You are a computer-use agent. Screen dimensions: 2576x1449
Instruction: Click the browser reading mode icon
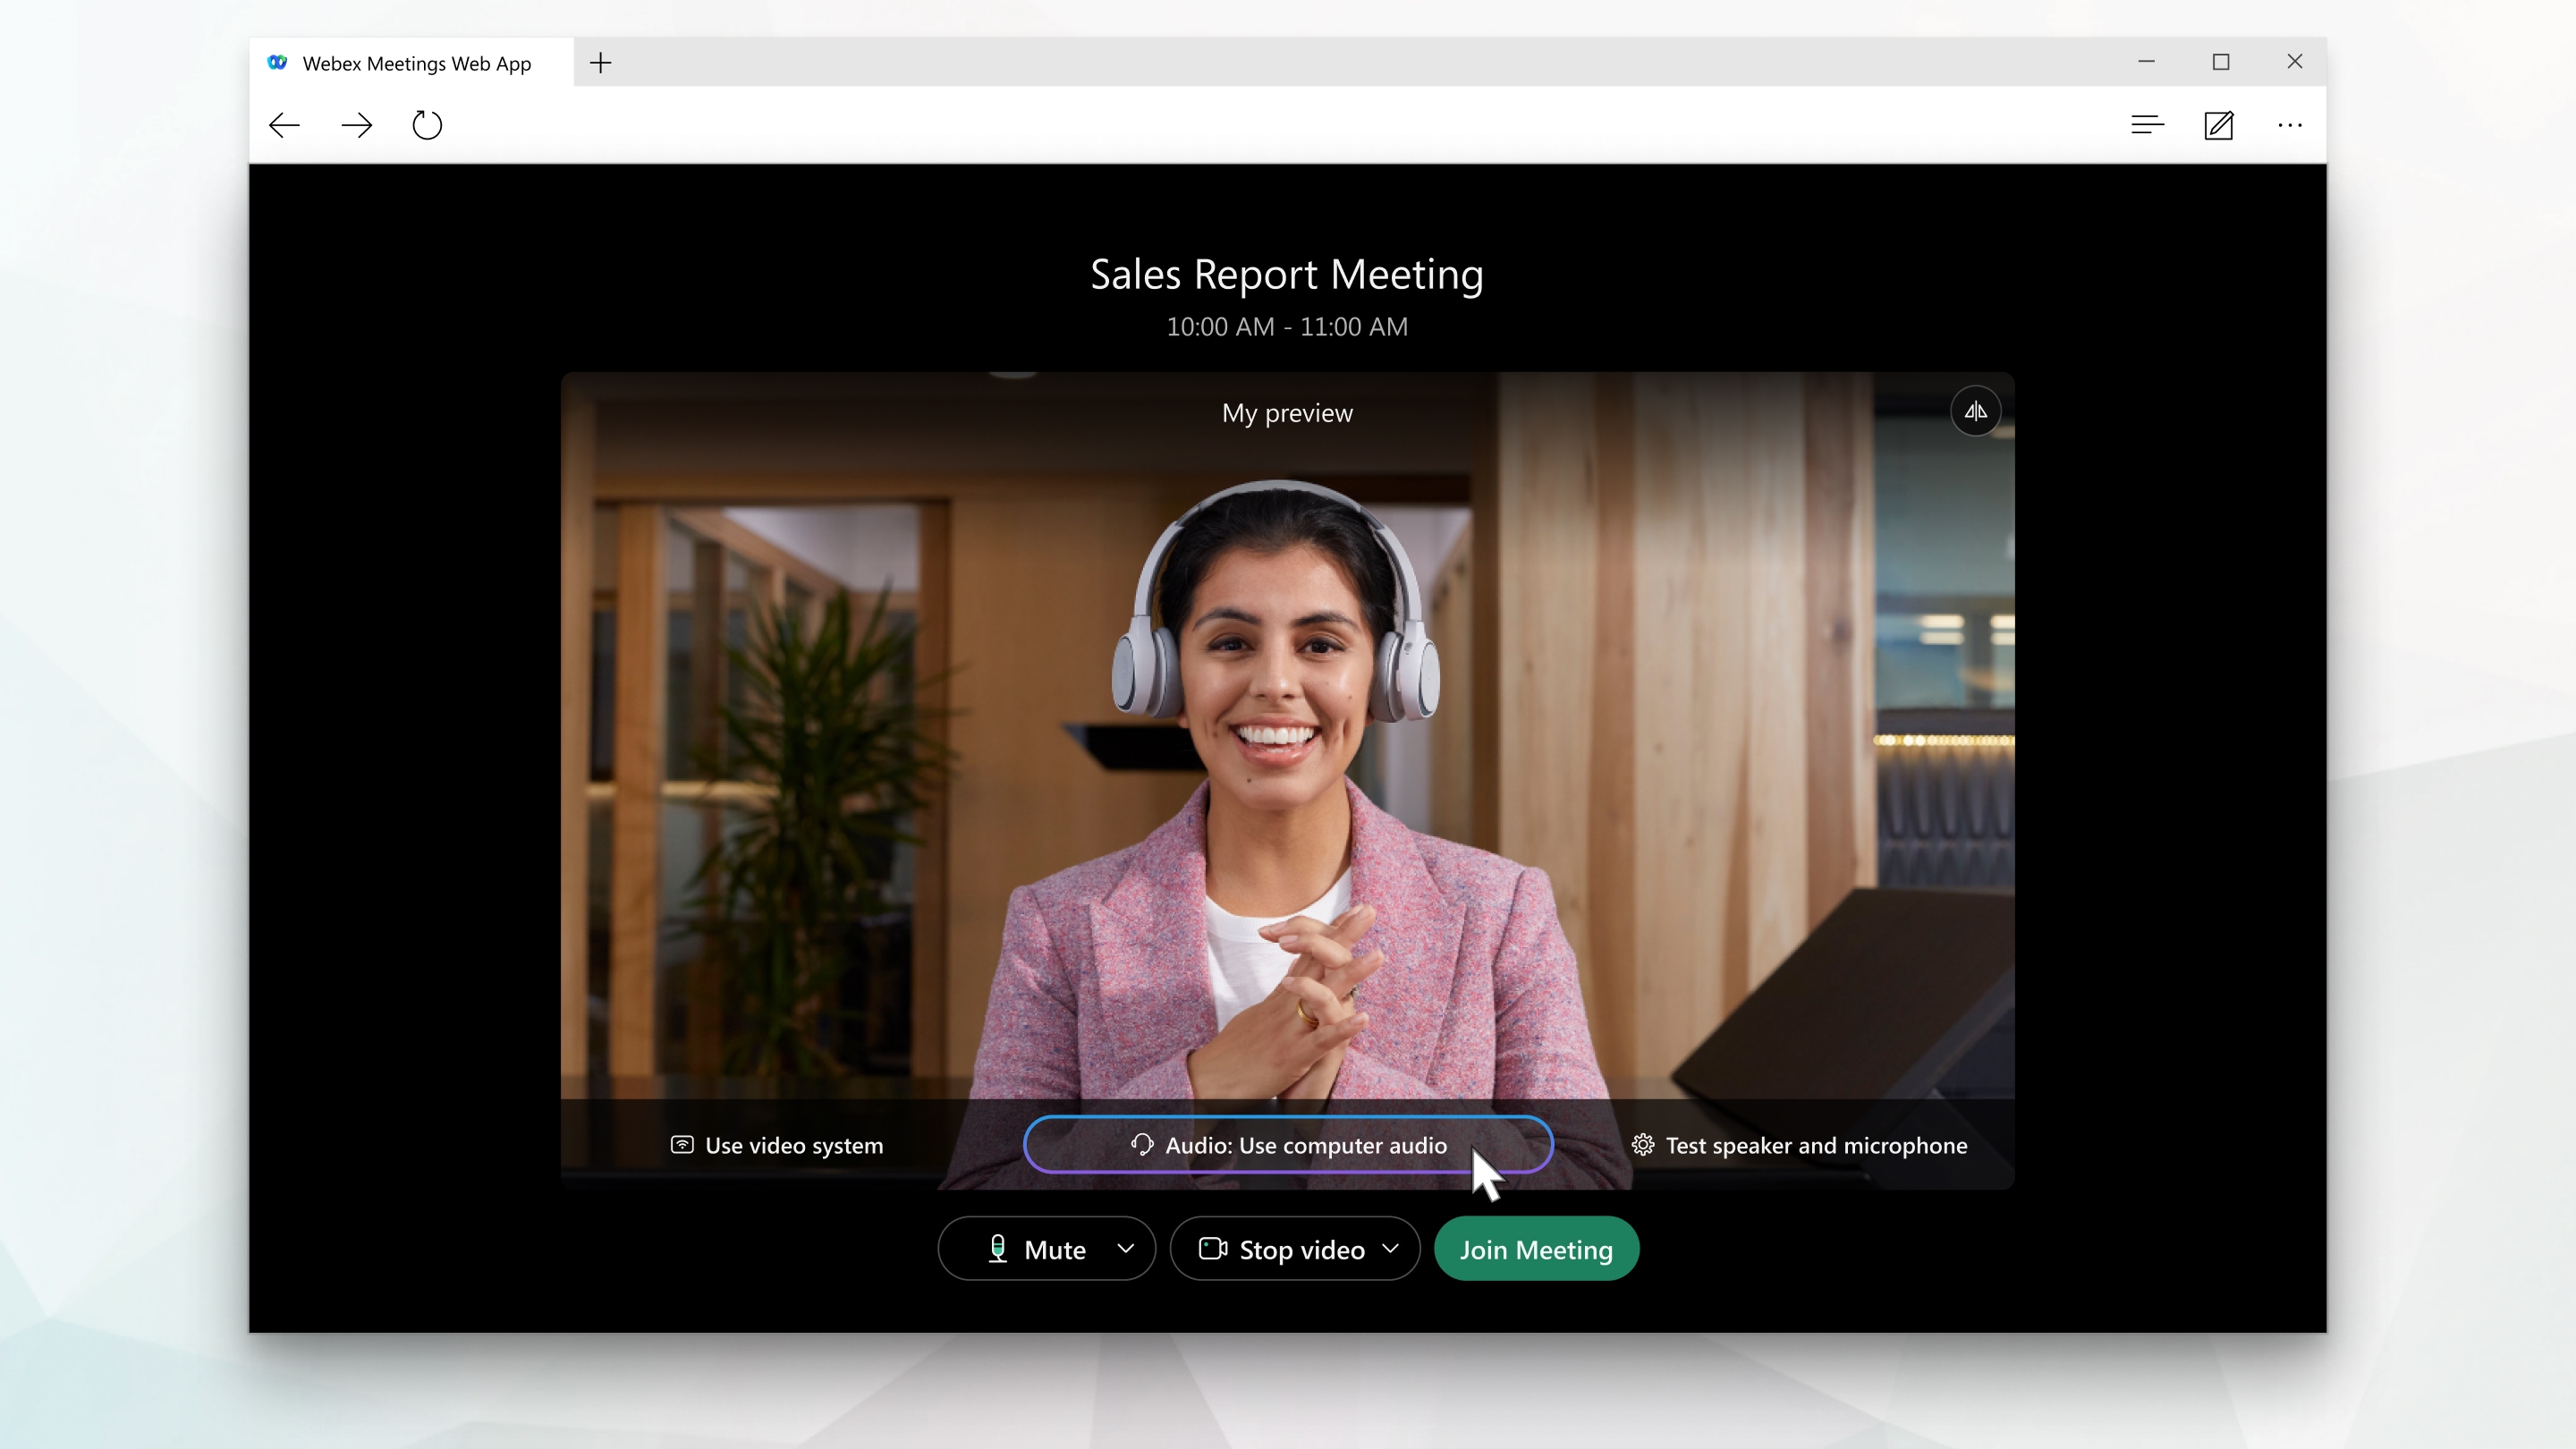point(2146,123)
